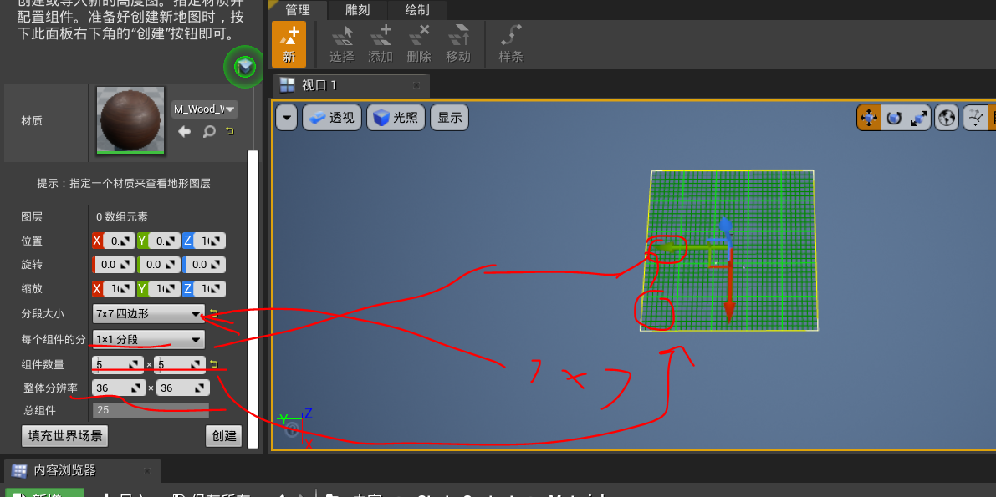996x497 pixels.
Task: Select the 新 (New) landscape tool
Action: click(x=289, y=44)
